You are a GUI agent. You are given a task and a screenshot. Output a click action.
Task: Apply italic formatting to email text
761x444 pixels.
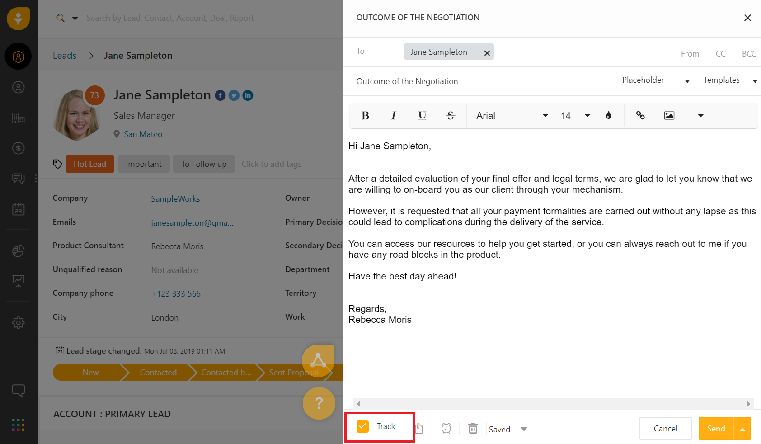394,116
